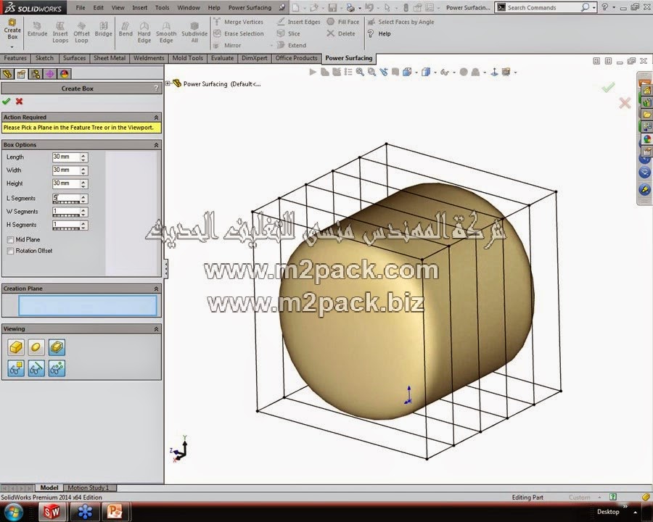Open the File menu
Screen dimensions: 653x522
coord(81,7)
